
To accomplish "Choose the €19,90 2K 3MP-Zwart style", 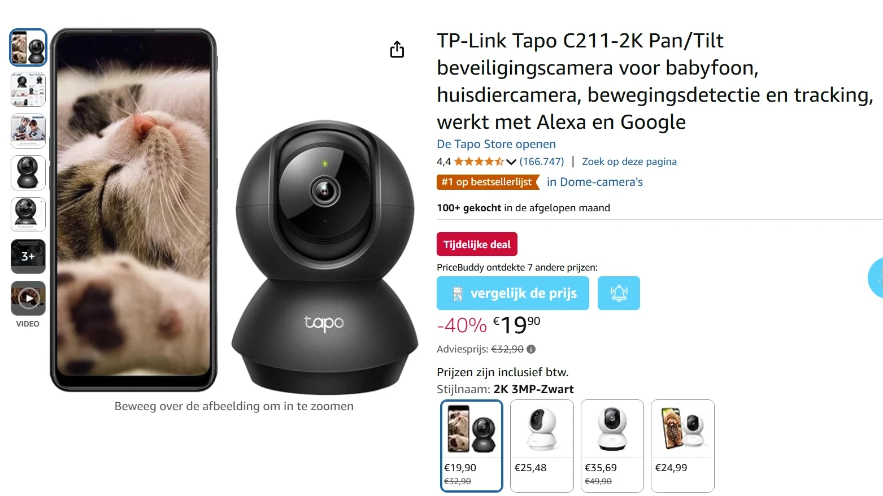I will coord(472,446).
